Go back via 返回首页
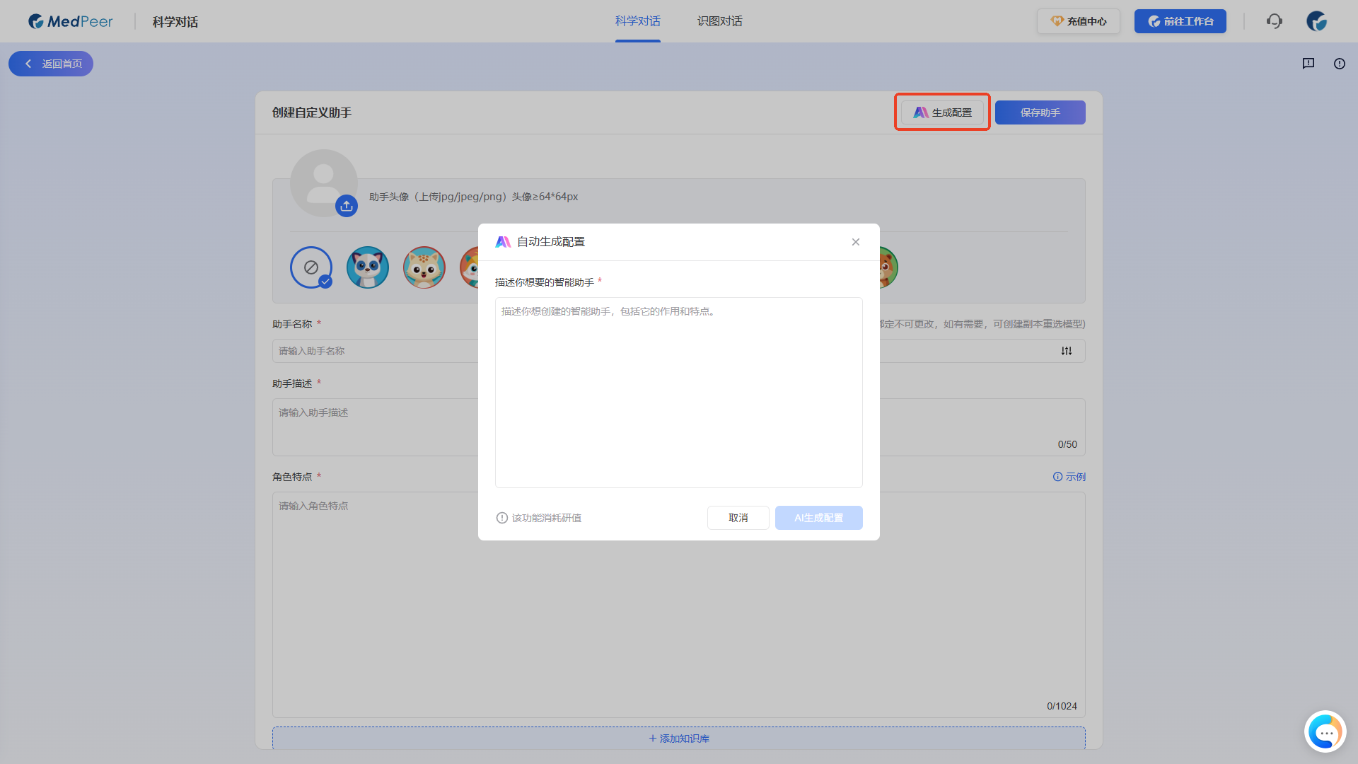 tap(51, 64)
